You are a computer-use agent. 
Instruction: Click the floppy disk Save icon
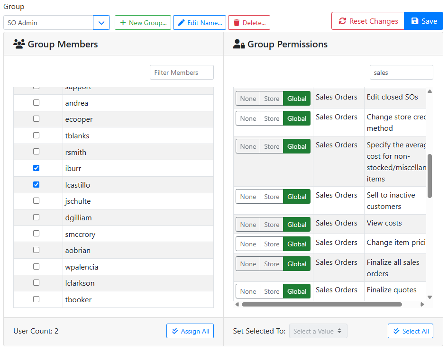click(x=415, y=21)
